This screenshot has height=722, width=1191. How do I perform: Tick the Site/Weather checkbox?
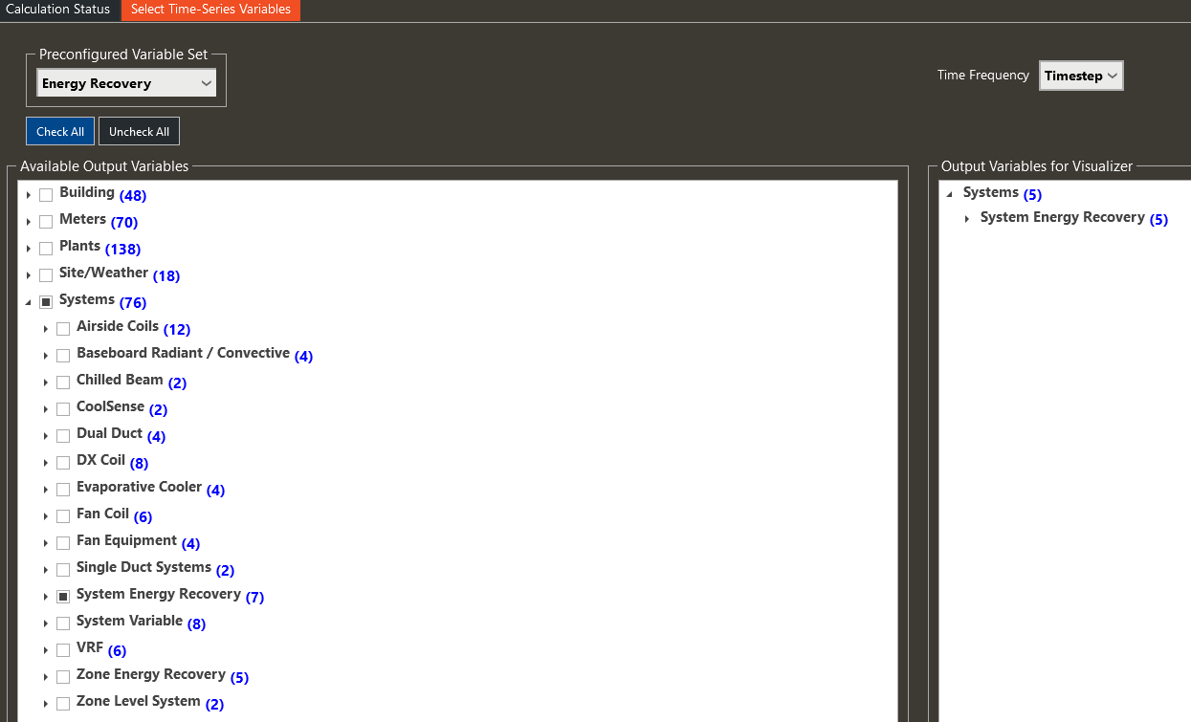click(x=46, y=275)
